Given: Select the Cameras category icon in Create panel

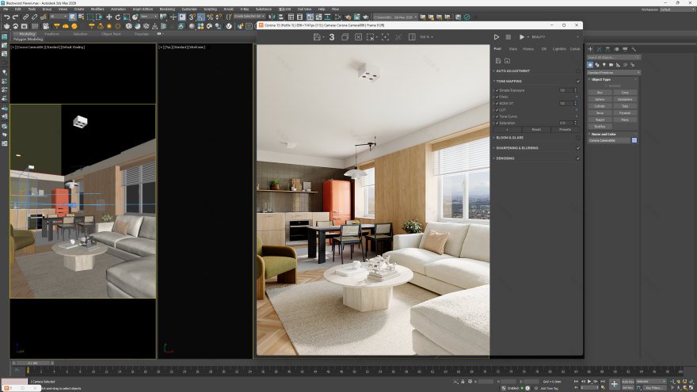Looking at the screenshot, I should coord(611,65).
